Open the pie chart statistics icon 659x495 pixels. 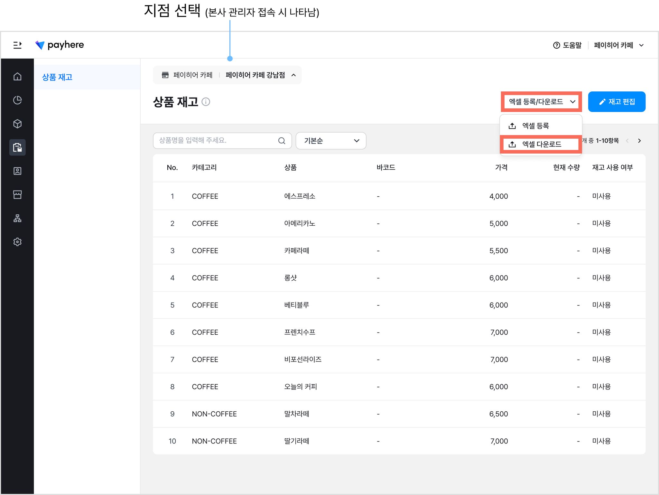coord(17,100)
